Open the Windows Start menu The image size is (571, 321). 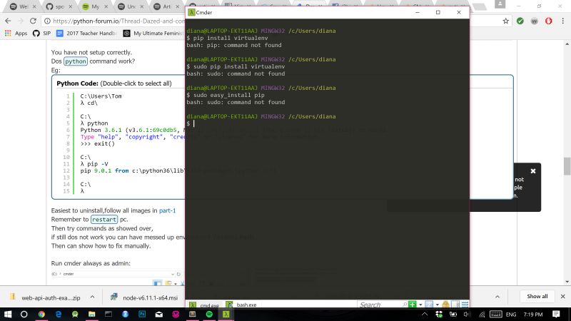point(7,314)
